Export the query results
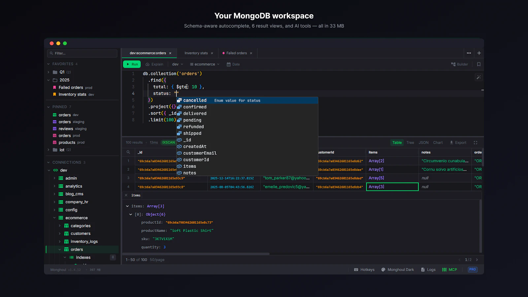528x297 pixels. click(x=458, y=143)
